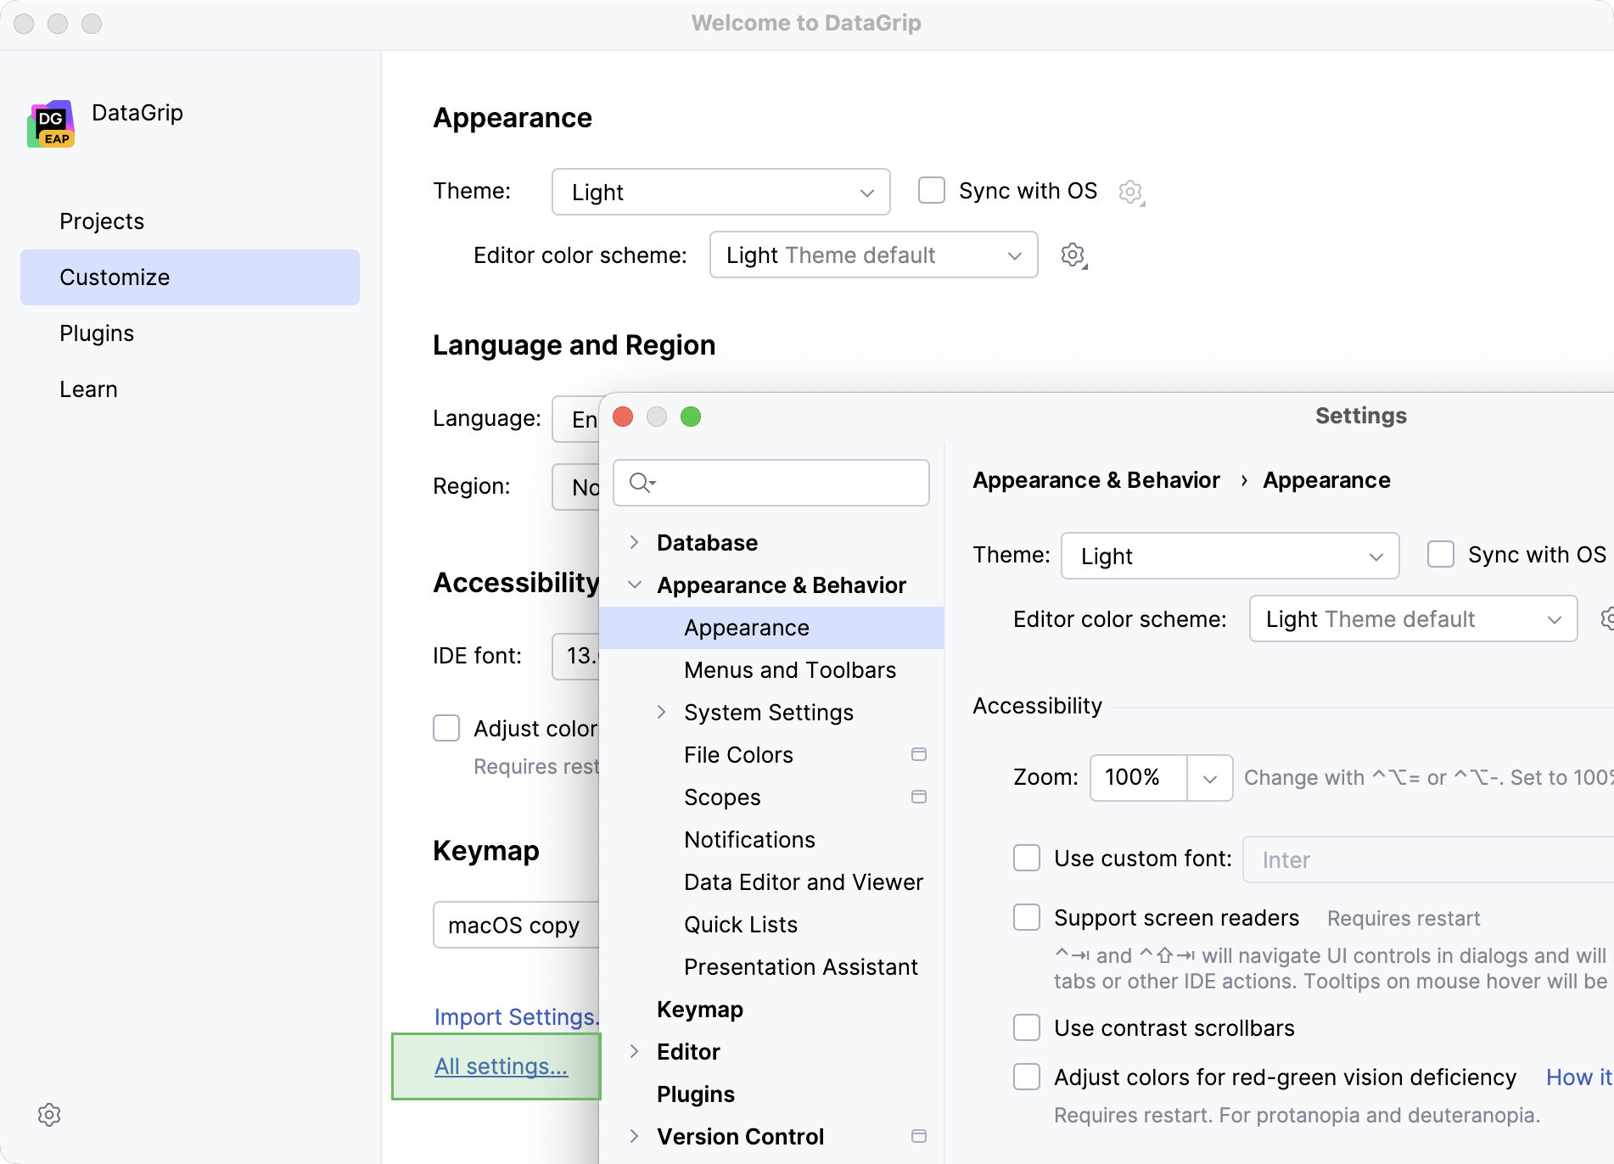Enable Adjust colors for red-green vision deficiency

tap(1026, 1077)
